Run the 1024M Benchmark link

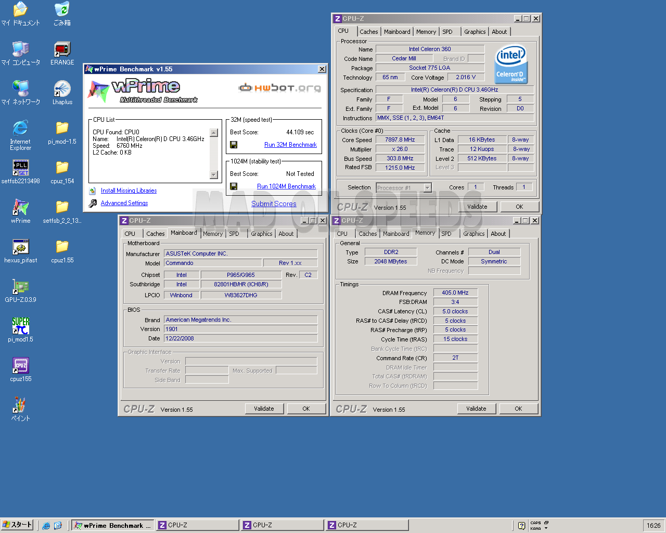click(286, 186)
